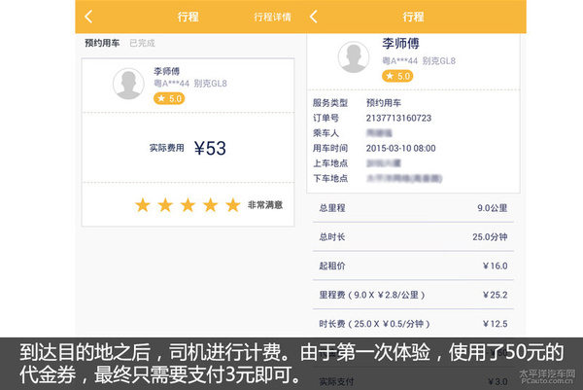The width and height of the screenshot is (583, 390).
Task: Click the 5.0 rating badge above 服务类型
Action: (394, 75)
